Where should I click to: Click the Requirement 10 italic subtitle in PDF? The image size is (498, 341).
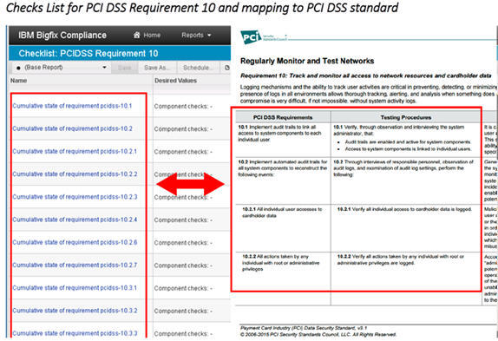pyautogui.click(x=366, y=75)
